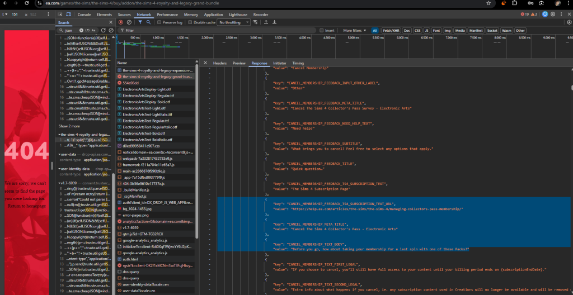Expand the More filters menu
Screen dimensions: 573x295
[x=354, y=30]
